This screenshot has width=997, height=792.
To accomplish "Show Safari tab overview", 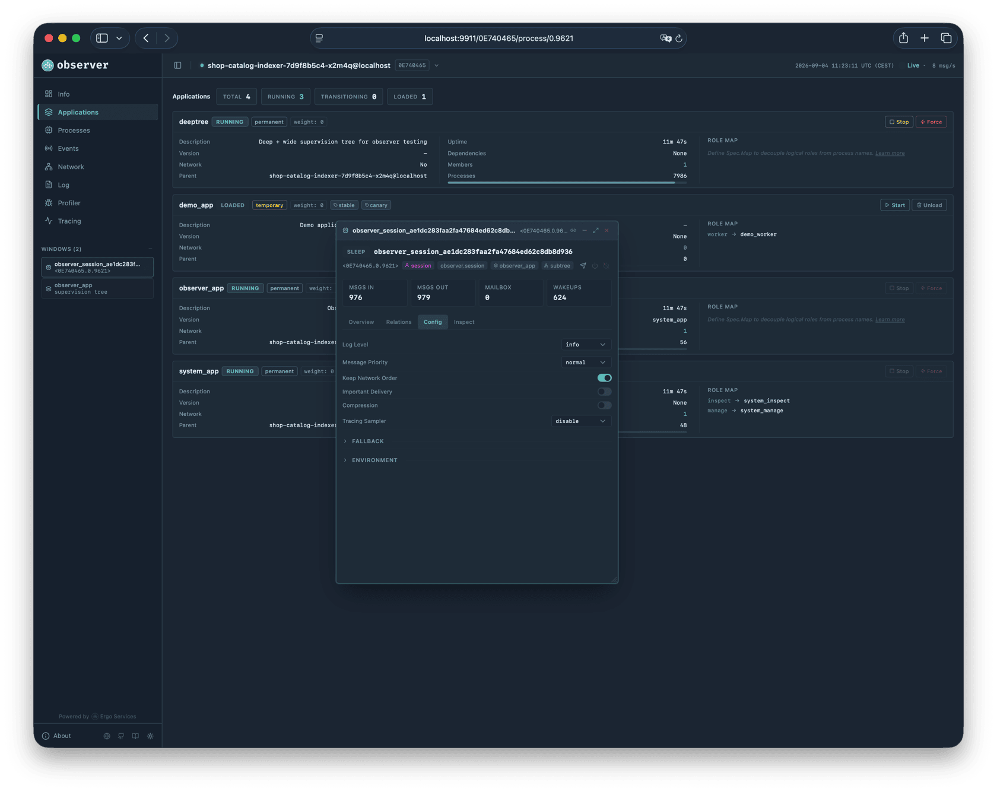I will [946, 38].
